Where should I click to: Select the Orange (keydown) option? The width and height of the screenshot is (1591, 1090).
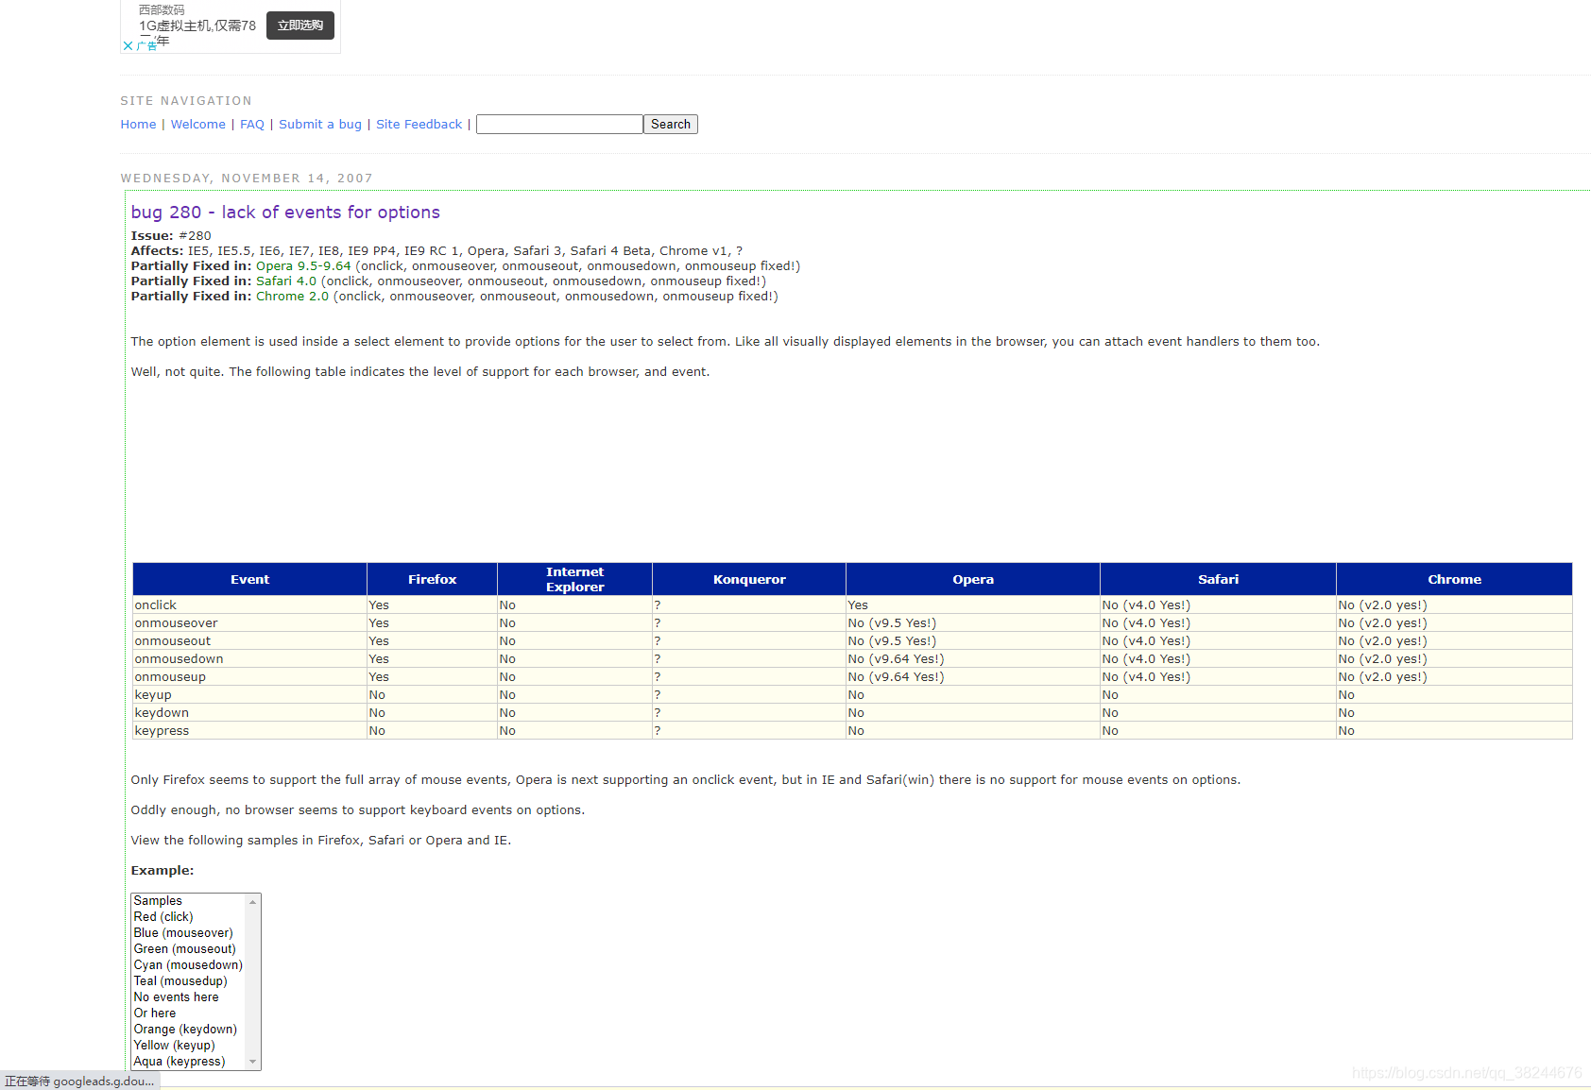188,1030
